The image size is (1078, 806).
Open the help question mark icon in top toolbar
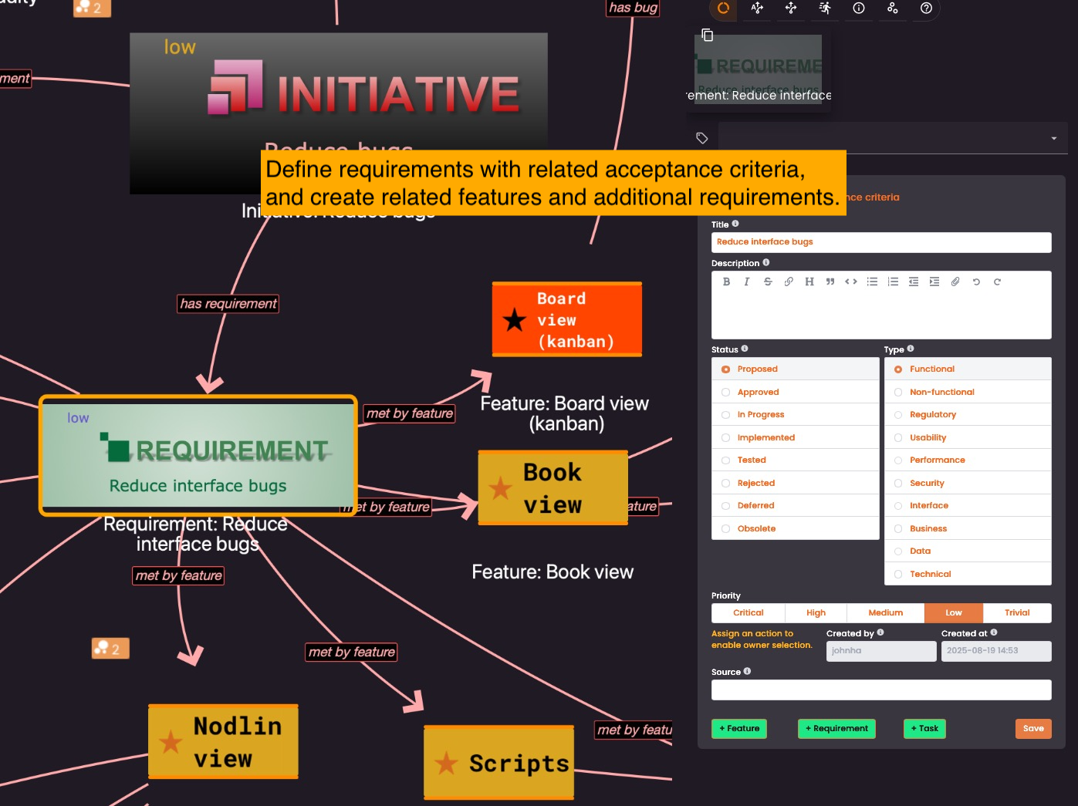926,8
